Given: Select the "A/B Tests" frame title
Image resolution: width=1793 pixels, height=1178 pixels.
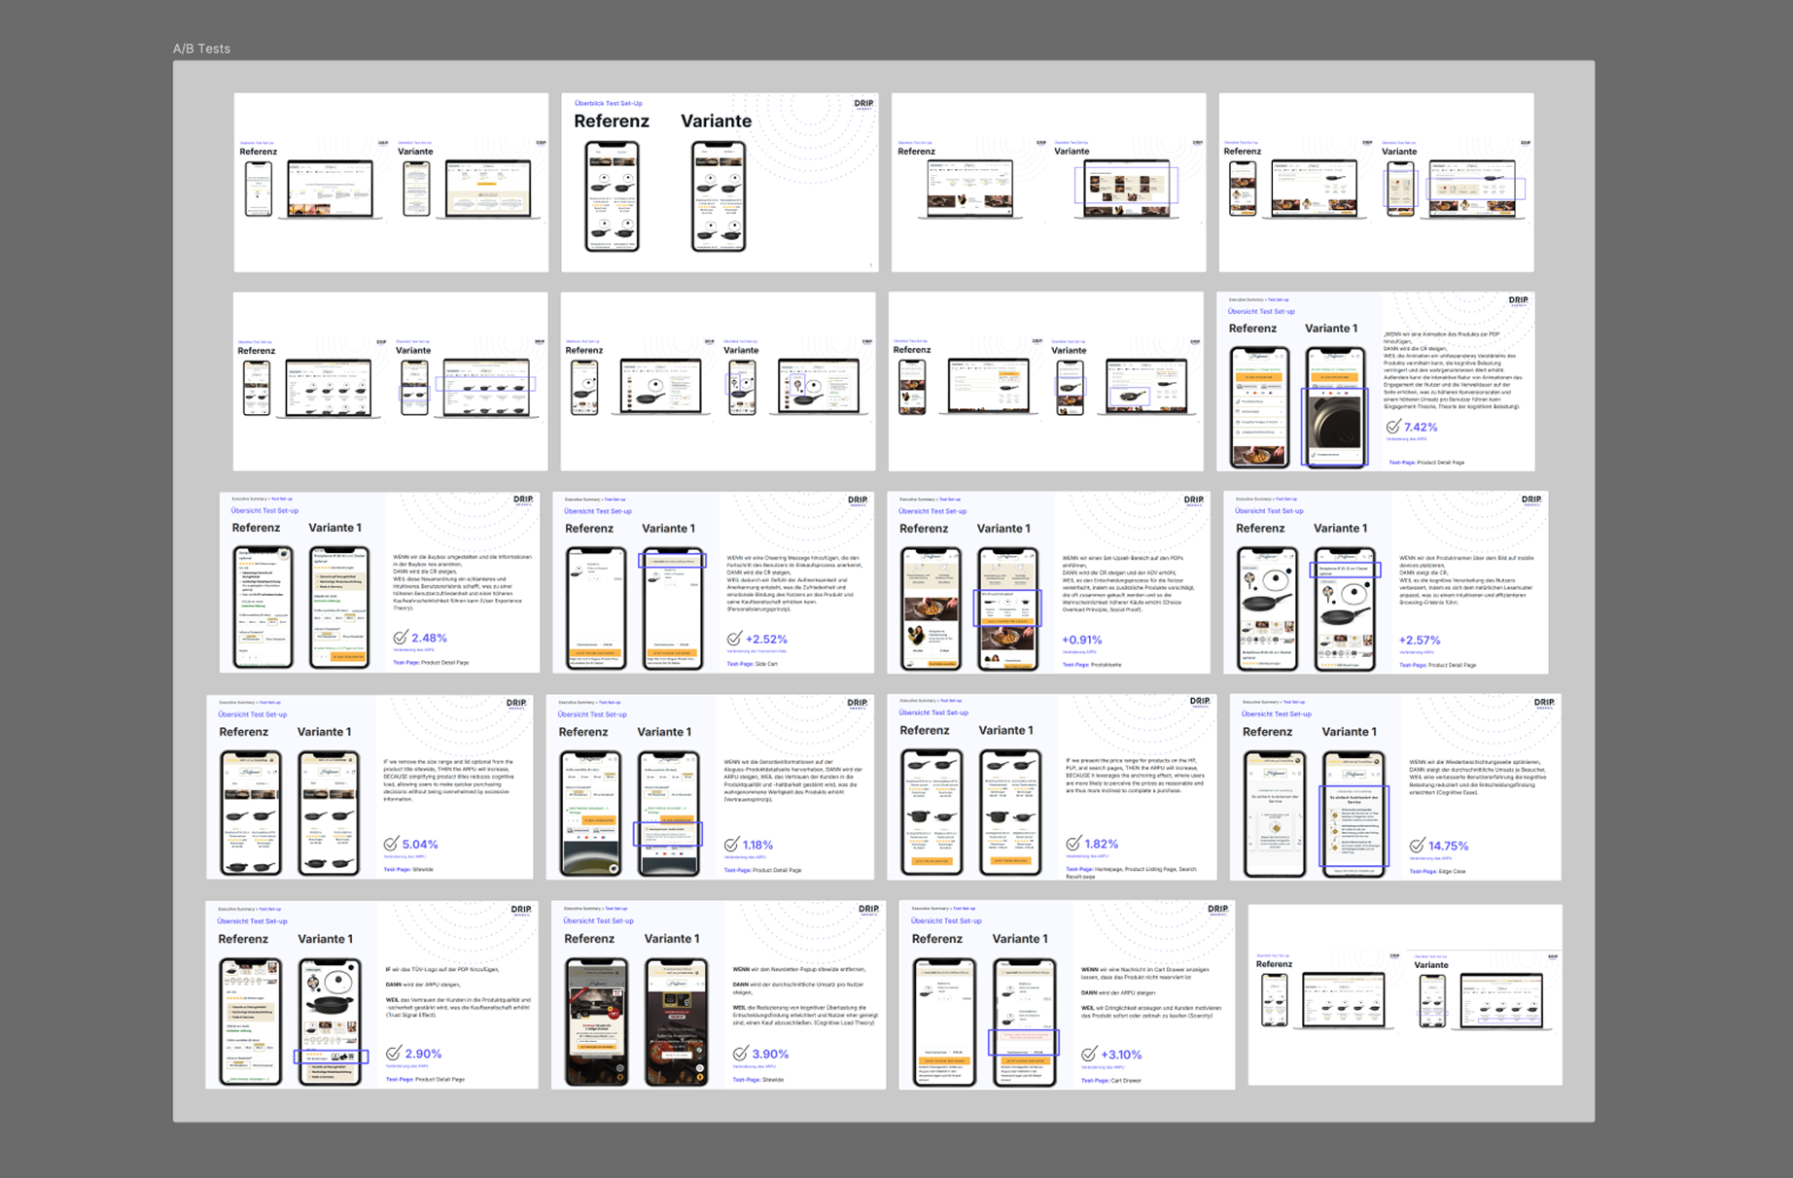Looking at the screenshot, I should tap(201, 49).
